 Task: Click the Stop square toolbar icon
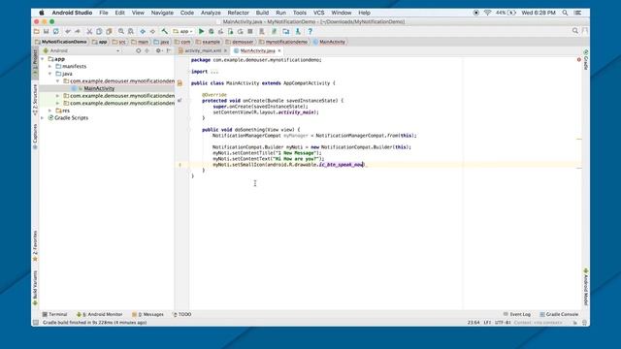(250, 31)
